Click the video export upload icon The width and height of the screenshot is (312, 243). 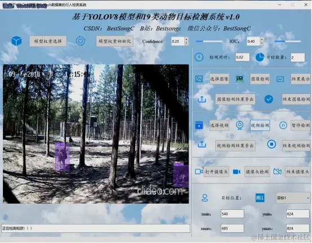coord(202,144)
